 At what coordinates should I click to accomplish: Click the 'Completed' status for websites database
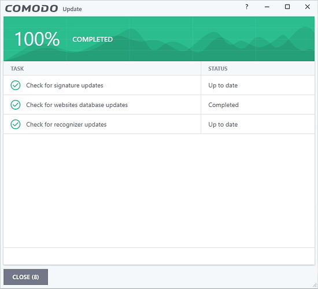click(x=224, y=105)
